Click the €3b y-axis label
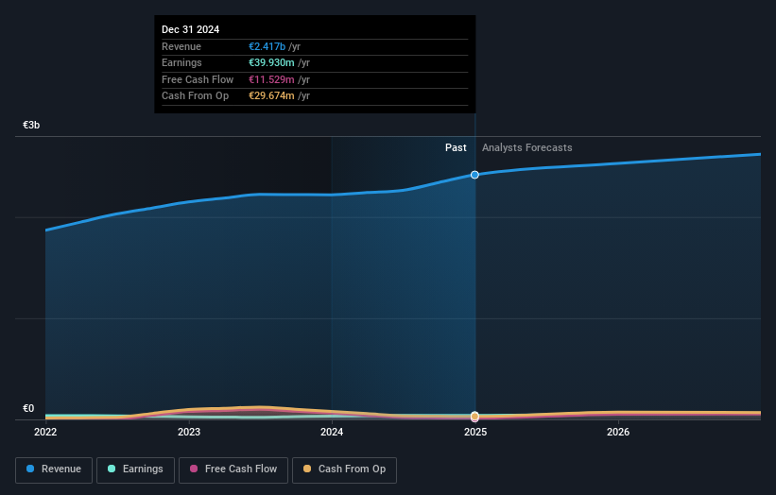Screen dimensions: 776x495 point(31,125)
